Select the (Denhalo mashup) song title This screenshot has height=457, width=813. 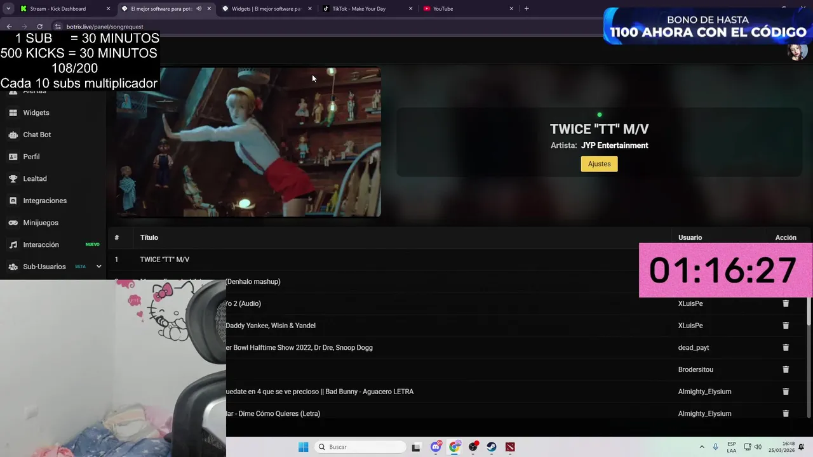click(253, 282)
